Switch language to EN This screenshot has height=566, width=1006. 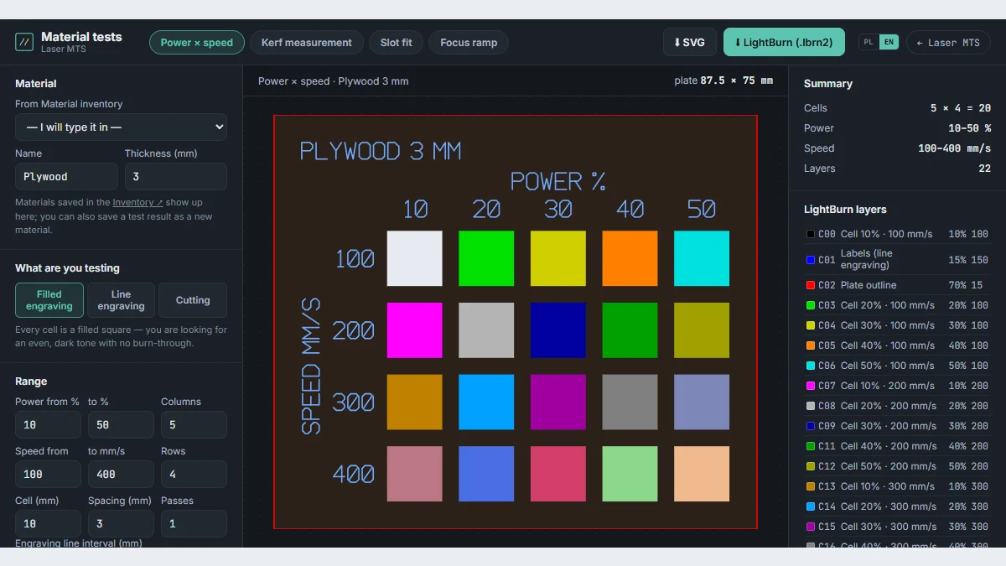coord(889,42)
